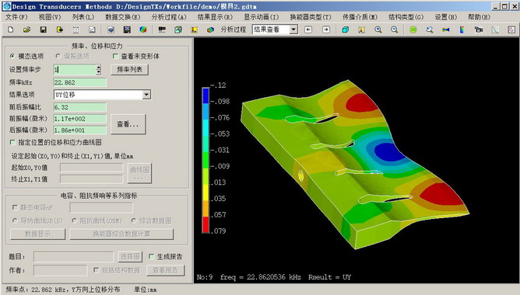Save using the floppy disk icon

(43, 29)
